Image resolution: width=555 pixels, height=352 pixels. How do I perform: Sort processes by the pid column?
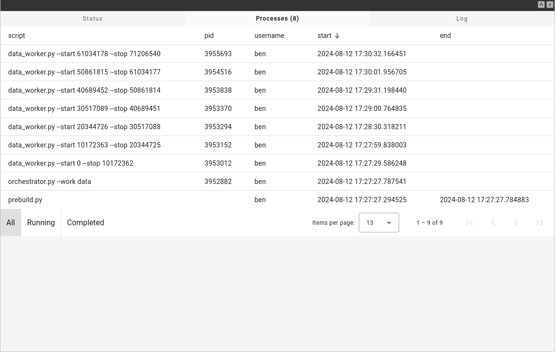click(x=209, y=36)
